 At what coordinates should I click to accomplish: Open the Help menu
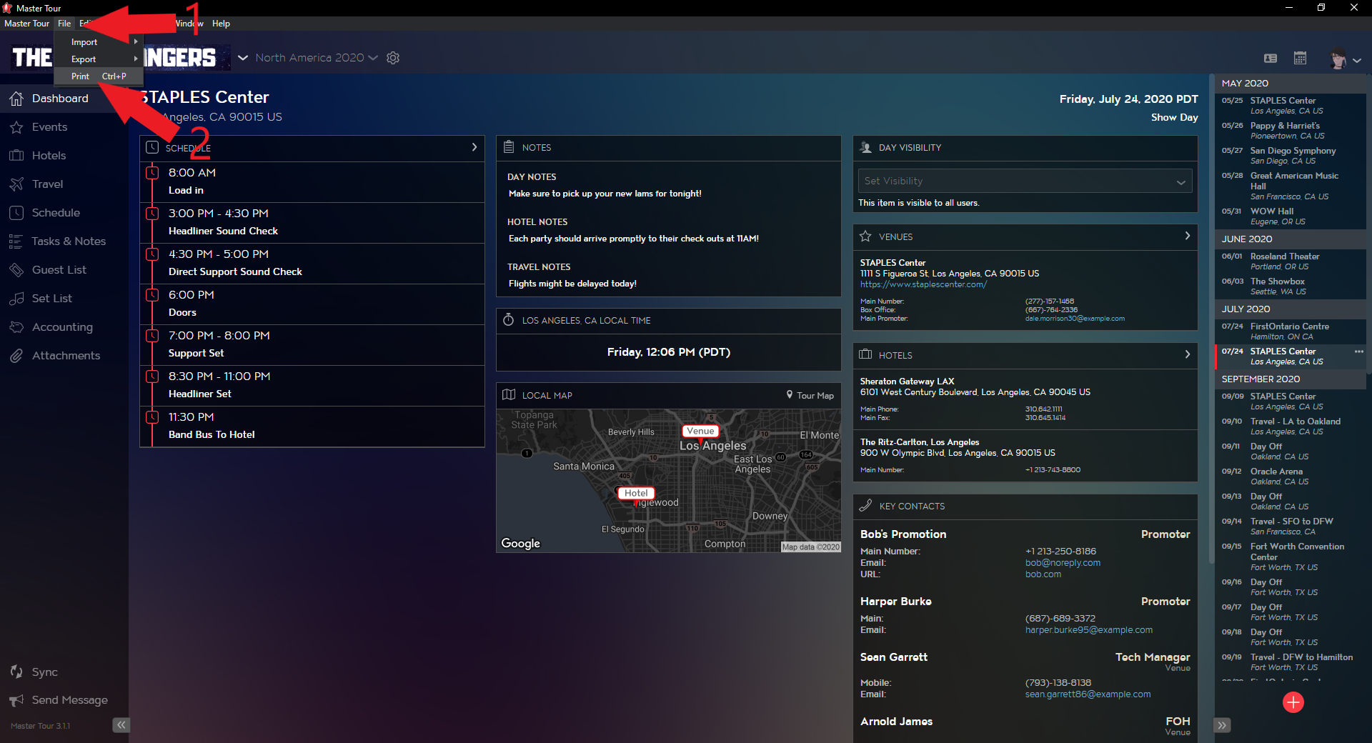[x=221, y=24]
